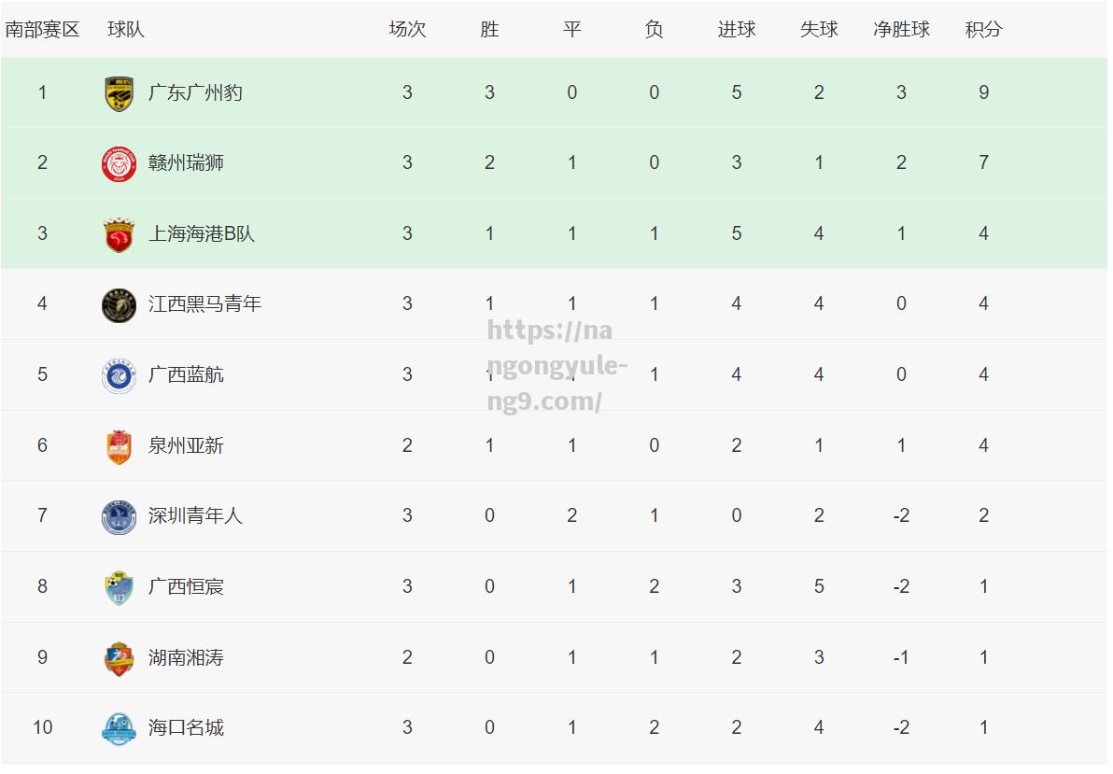Image resolution: width=1113 pixels, height=774 pixels.
Task: Click the 泉州亚新 orange shield logo
Action: [120, 446]
